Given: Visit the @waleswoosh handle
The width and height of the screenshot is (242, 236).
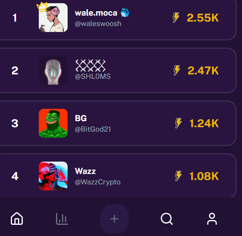Looking at the screenshot, I should point(98,24).
